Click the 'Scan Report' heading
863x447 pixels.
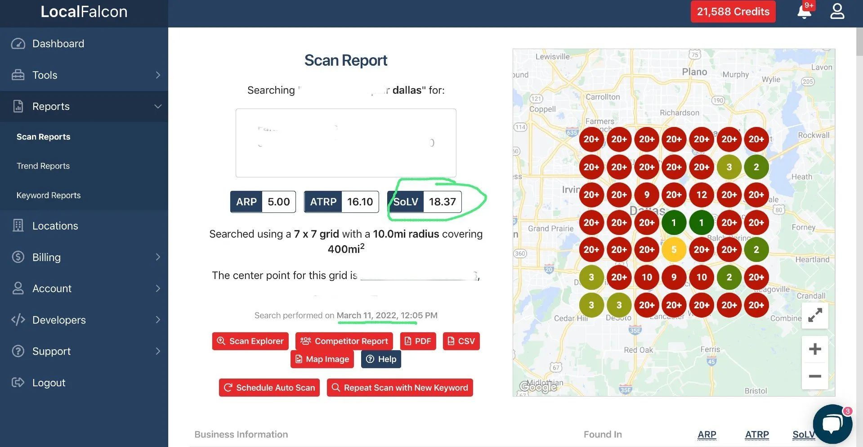[346, 60]
